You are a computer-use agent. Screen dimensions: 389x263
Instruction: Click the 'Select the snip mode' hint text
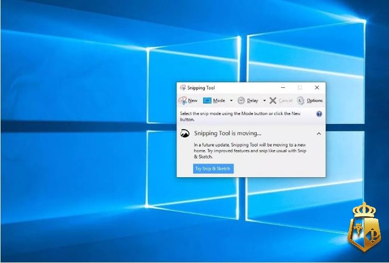click(240, 116)
